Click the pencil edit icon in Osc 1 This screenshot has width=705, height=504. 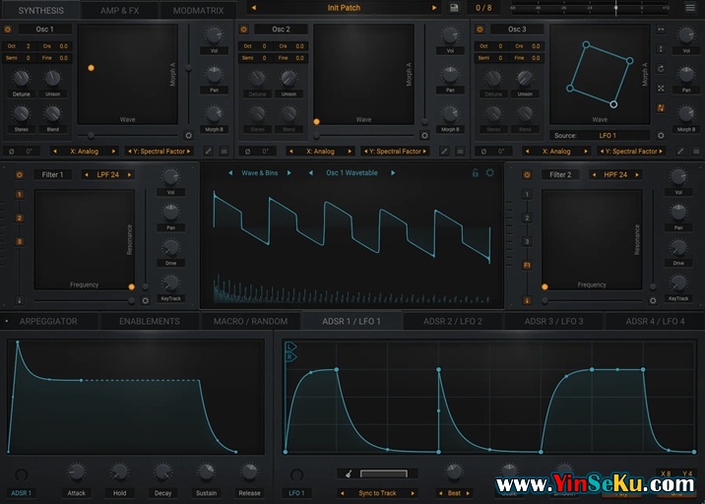[x=210, y=152]
